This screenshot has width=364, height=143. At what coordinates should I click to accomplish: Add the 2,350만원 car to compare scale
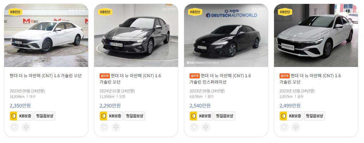(26, 127)
